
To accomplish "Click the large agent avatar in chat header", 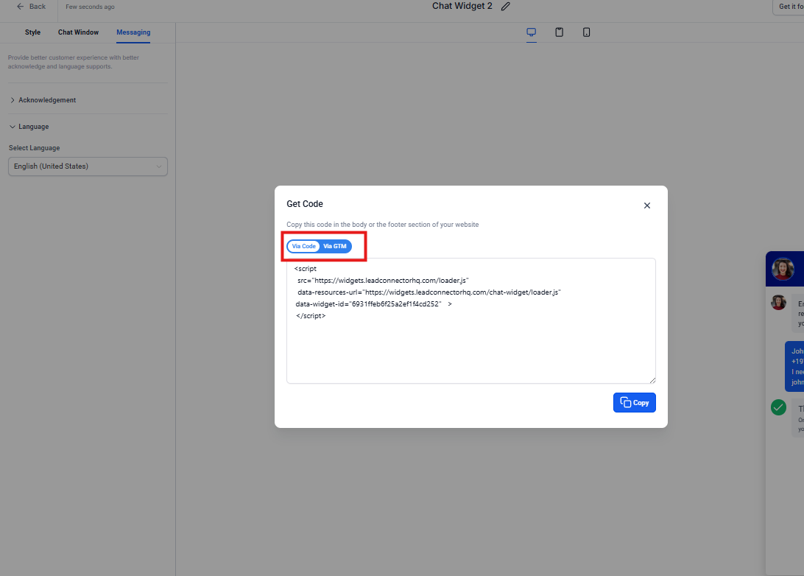I will [783, 270].
